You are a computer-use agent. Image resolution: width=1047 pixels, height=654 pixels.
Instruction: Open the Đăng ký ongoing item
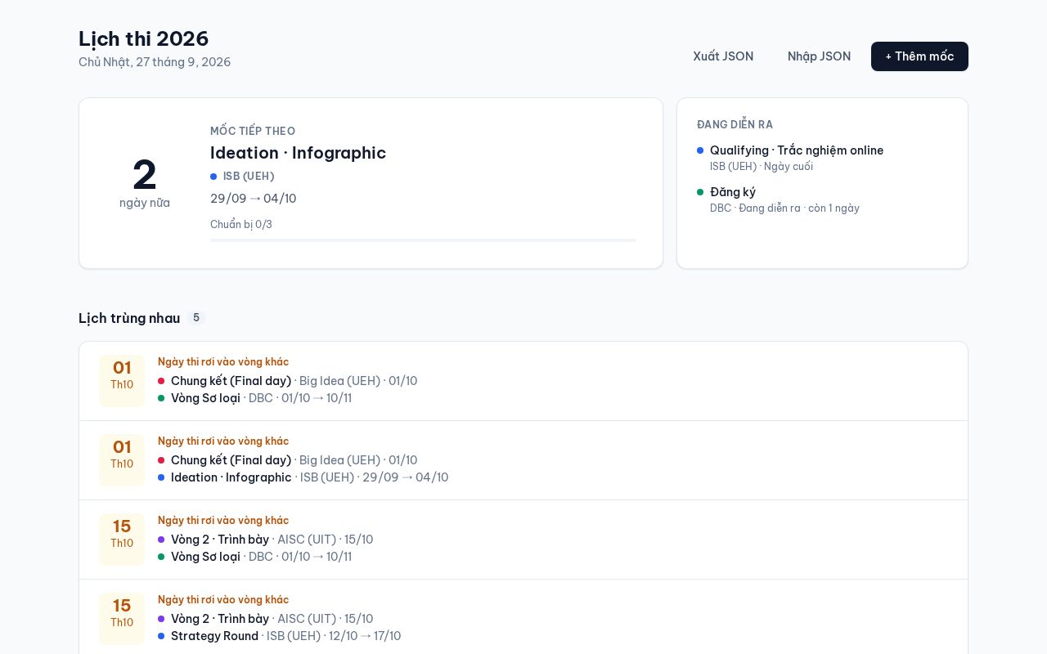(733, 192)
